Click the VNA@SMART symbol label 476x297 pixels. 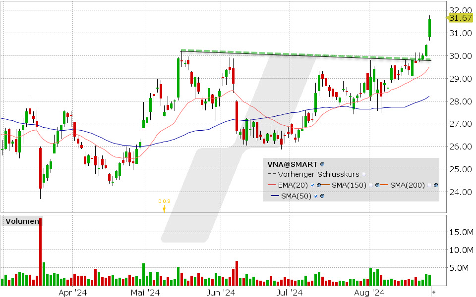tap(293, 164)
